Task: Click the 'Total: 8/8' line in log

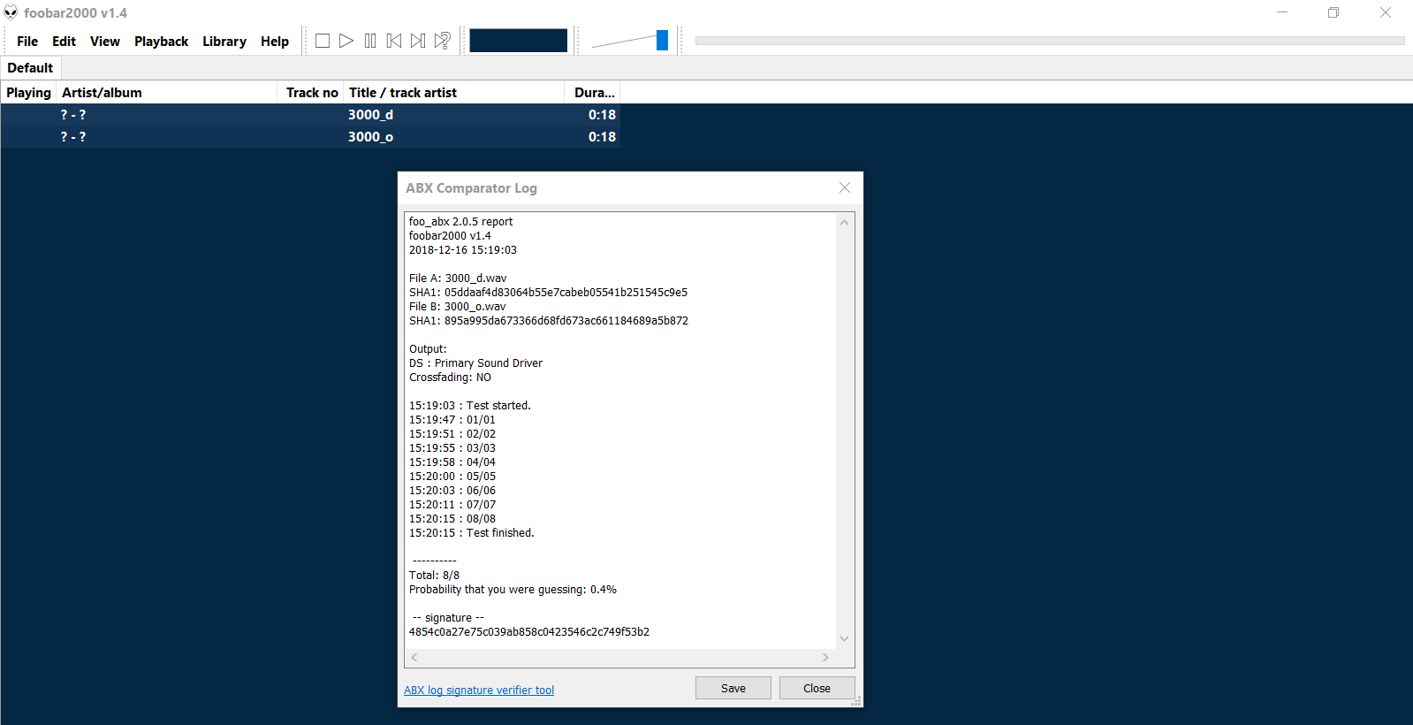Action: tap(434, 576)
